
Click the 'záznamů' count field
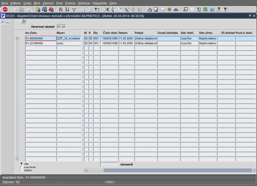click(109, 164)
